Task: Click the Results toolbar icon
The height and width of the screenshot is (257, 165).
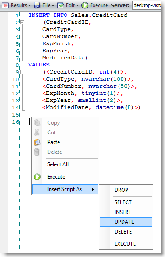Action: click(5, 5)
